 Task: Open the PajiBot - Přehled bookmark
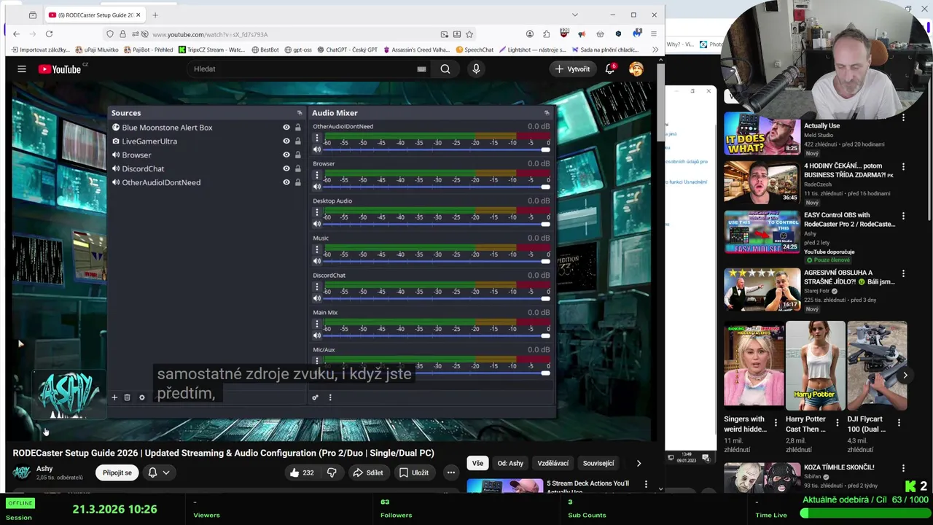click(x=149, y=50)
